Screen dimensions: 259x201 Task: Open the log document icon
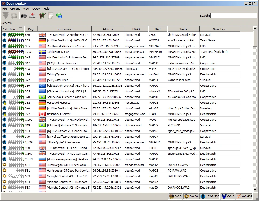pyautogui.click(x=51, y=16)
